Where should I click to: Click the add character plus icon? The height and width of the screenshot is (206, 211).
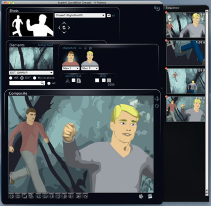85,48
